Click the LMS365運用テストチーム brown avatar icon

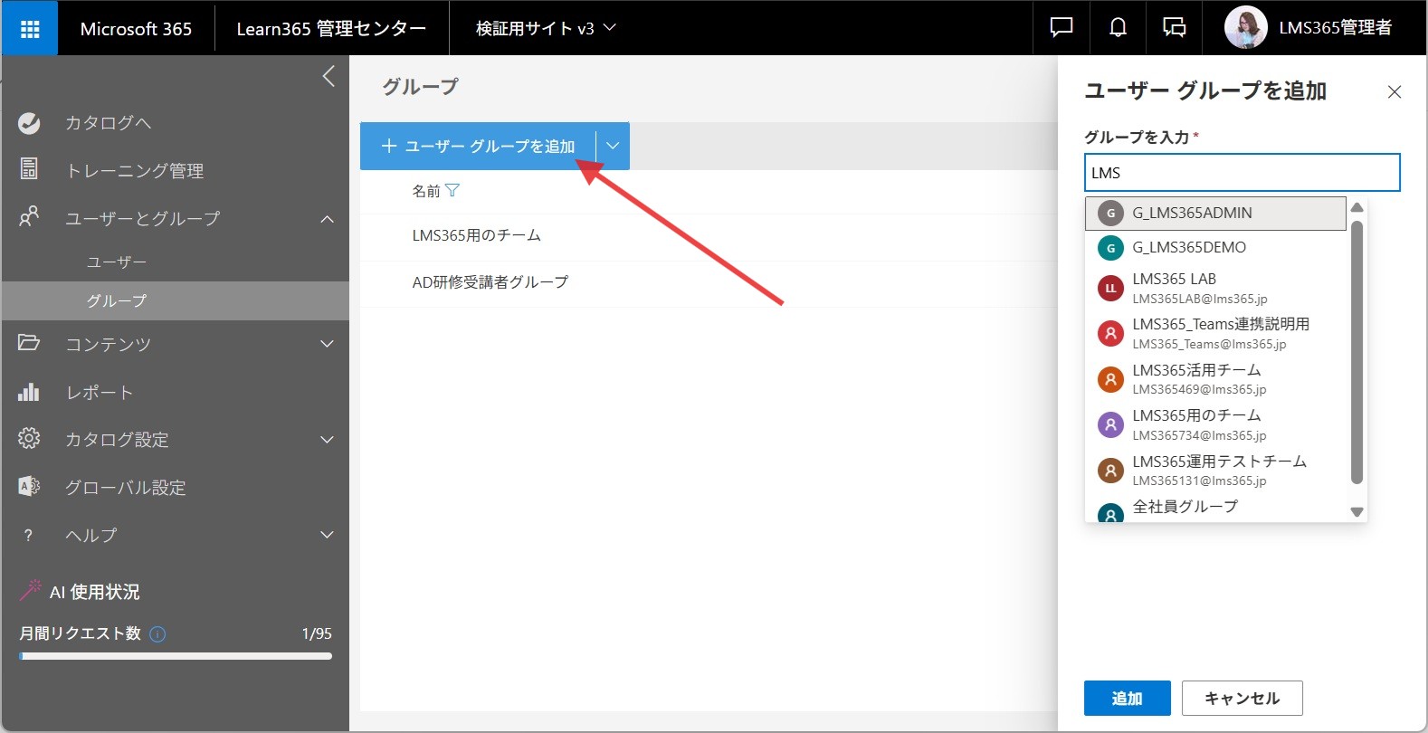pos(1110,471)
